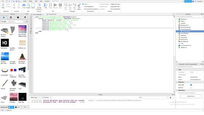The height and width of the screenshot is (115, 204).
Task: Set Toolbox background to None
Action: [25, 107]
